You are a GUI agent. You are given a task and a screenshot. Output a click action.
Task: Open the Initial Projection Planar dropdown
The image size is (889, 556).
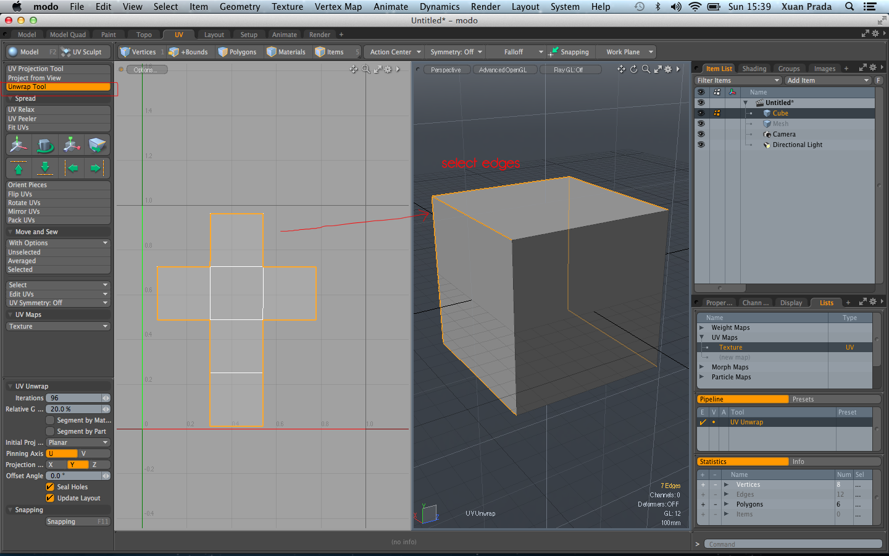point(78,442)
